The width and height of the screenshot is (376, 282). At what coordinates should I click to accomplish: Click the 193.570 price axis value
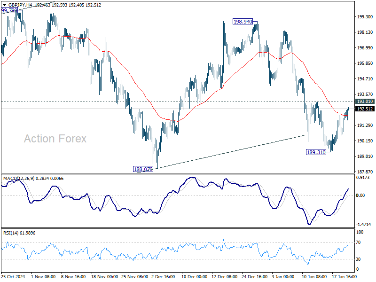click(x=365, y=94)
